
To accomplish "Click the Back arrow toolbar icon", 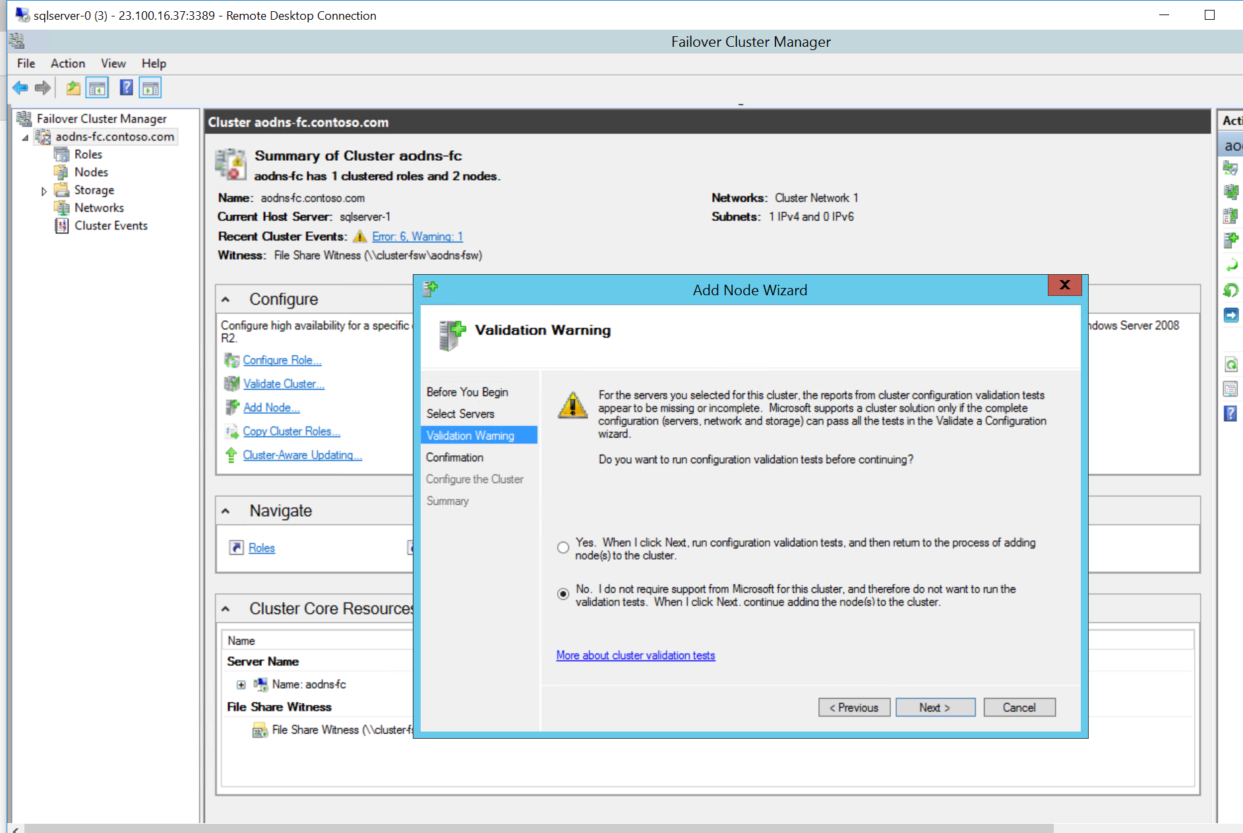I will point(20,88).
